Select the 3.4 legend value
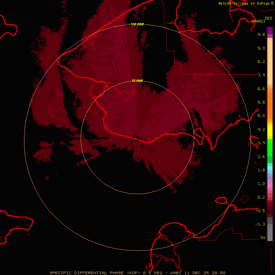The height and width of the screenshot is (275, 275). pos(261,143)
